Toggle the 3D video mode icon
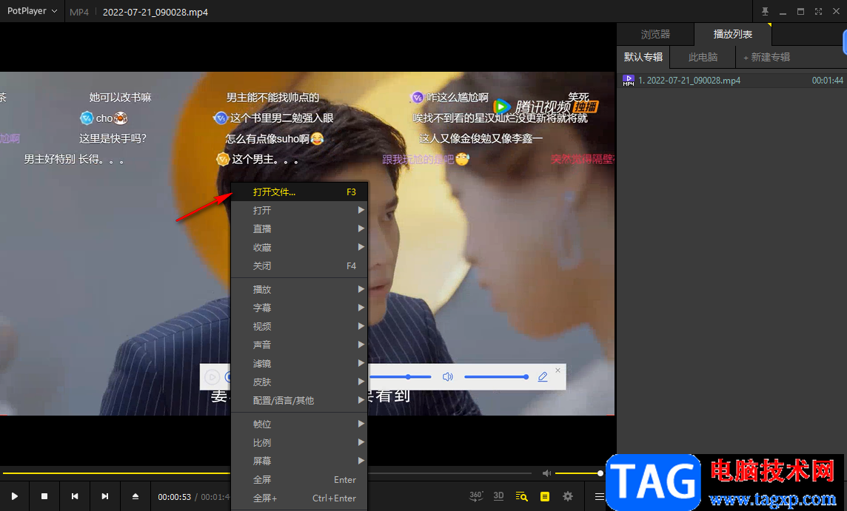 pyautogui.click(x=498, y=496)
